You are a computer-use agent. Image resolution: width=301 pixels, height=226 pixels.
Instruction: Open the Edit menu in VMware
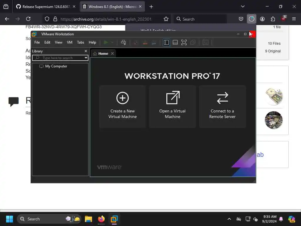(x=47, y=42)
